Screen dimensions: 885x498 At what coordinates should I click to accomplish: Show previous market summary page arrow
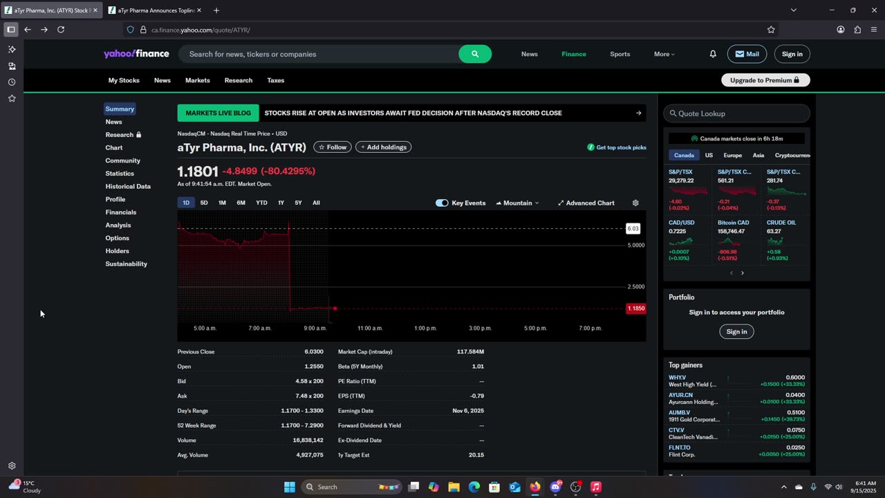pos(732,273)
